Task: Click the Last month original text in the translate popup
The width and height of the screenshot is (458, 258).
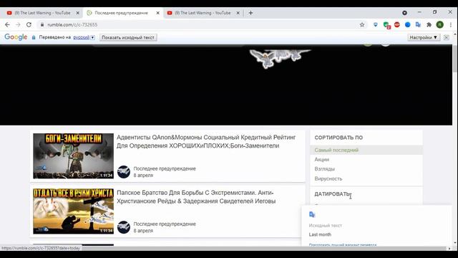Action: point(320,234)
